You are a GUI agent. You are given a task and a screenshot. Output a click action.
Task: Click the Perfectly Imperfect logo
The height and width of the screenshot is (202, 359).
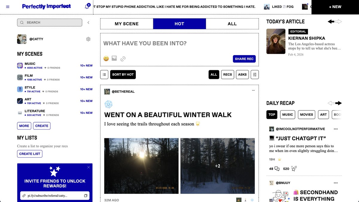point(46,6)
